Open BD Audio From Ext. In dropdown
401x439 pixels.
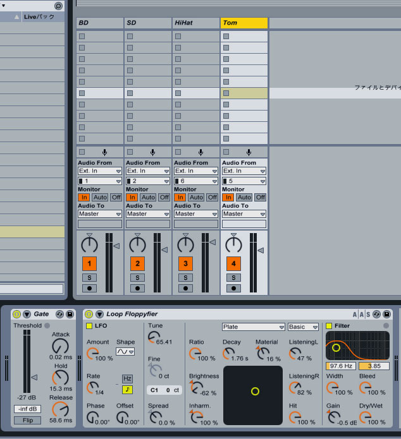[99, 171]
